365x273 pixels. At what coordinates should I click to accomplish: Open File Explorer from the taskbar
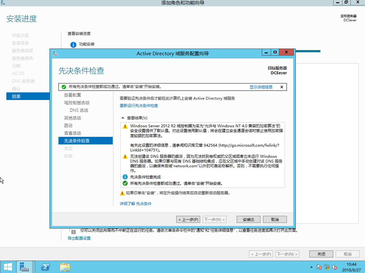point(65,267)
